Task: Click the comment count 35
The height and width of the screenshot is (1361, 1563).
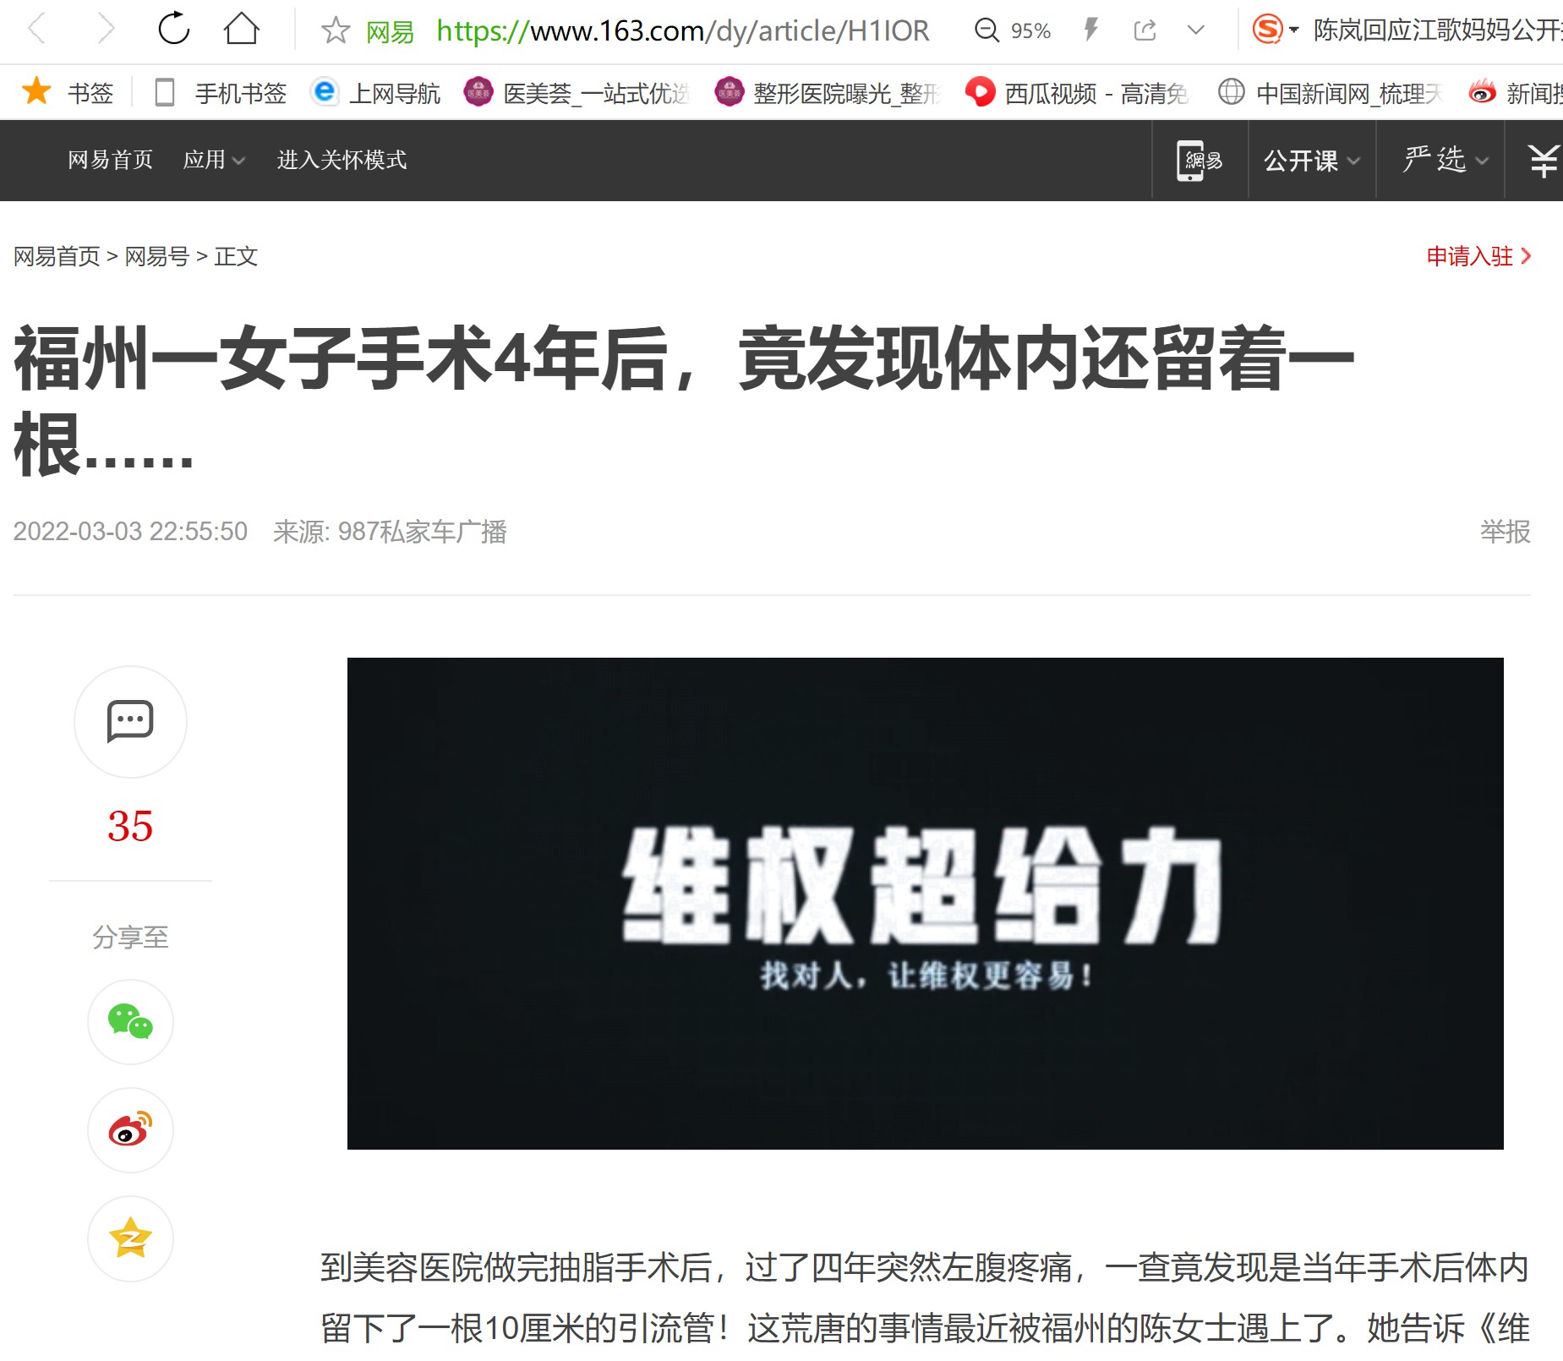Action: pos(130,826)
